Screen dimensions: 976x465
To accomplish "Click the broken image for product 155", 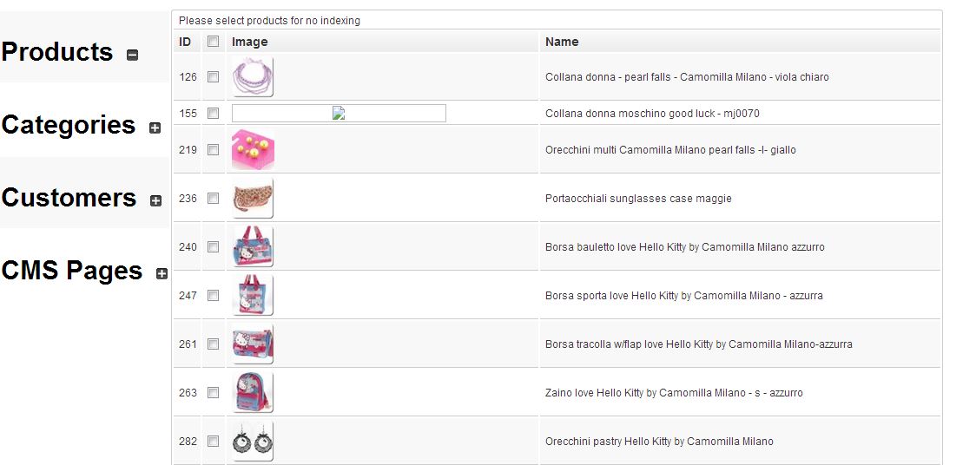I will 339,114.
